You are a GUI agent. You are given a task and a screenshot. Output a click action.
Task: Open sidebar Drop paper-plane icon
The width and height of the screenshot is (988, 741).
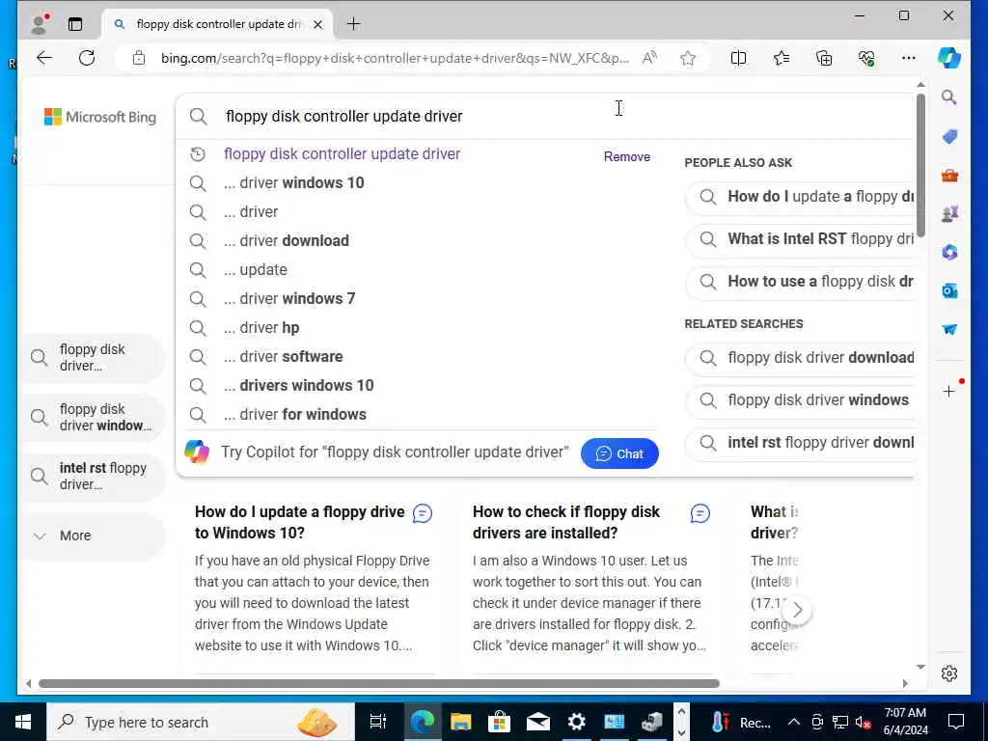click(949, 329)
